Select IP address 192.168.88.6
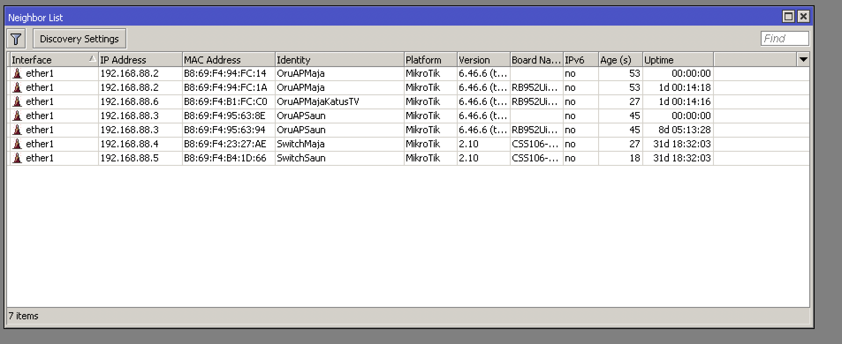Image resolution: width=842 pixels, height=344 pixels. point(129,101)
